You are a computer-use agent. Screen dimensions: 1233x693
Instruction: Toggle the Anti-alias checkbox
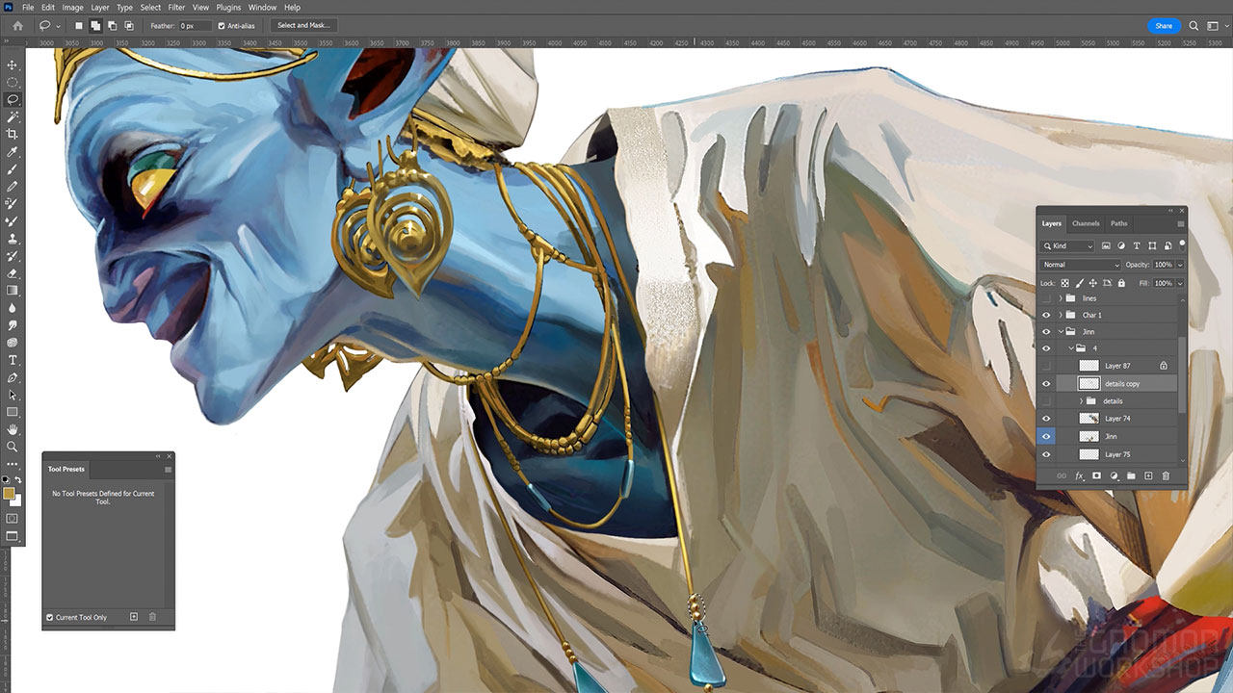point(222,26)
